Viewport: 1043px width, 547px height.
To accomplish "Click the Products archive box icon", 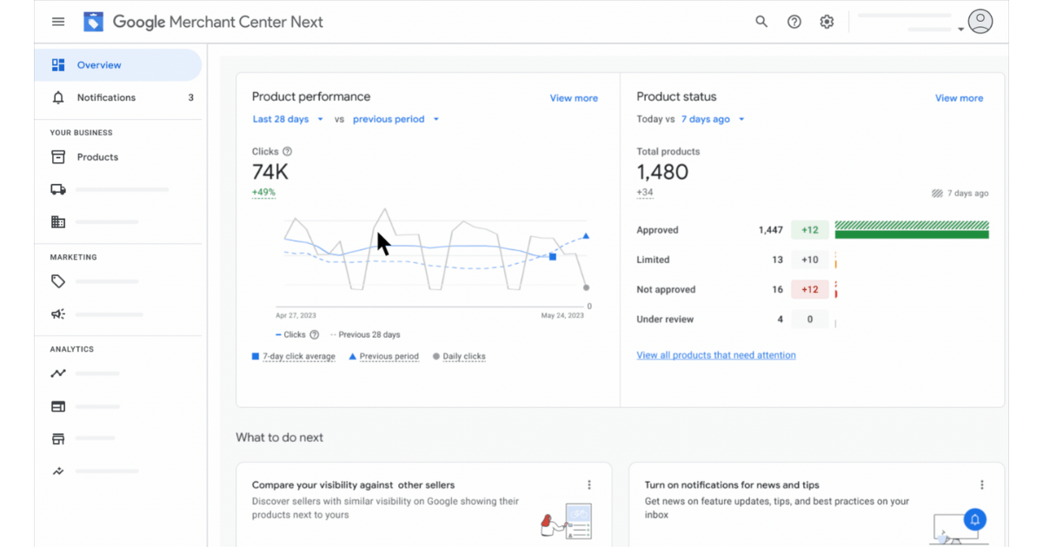I will pyautogui.click(x=58, y=157).
